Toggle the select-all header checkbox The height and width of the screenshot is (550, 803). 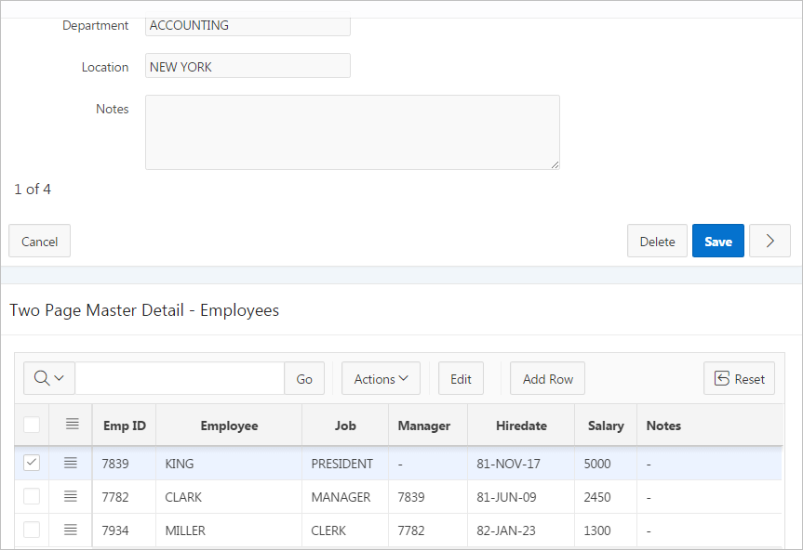point(32,425)
